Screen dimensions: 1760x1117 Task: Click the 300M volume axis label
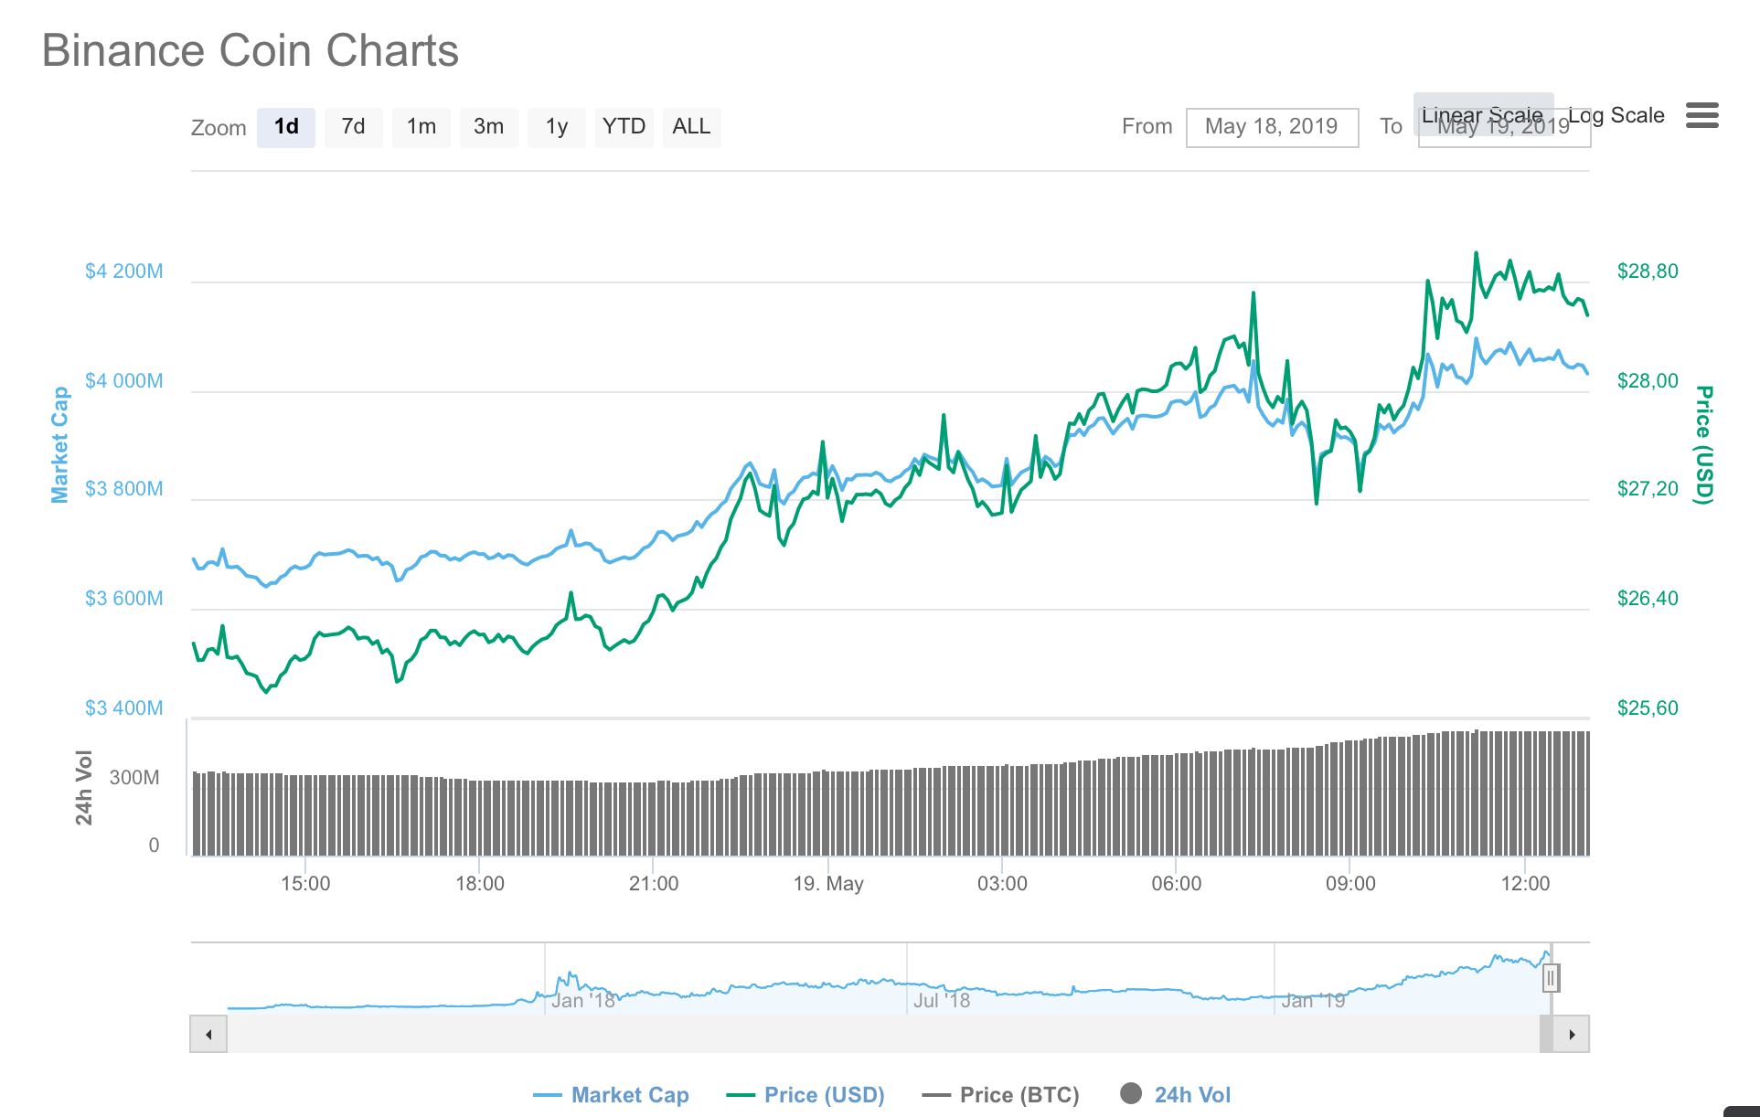coord(134,778)
